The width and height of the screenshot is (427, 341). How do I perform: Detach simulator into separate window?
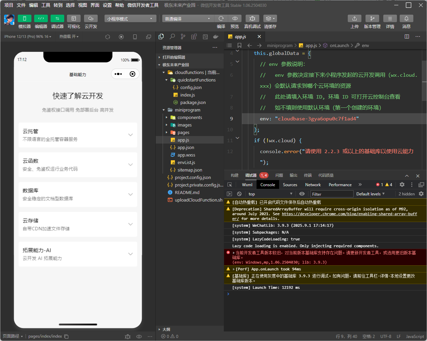click(x=149, y=37)
